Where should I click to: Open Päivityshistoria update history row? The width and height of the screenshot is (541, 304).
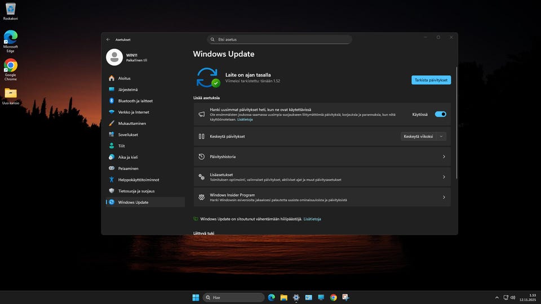click(322, 157)
